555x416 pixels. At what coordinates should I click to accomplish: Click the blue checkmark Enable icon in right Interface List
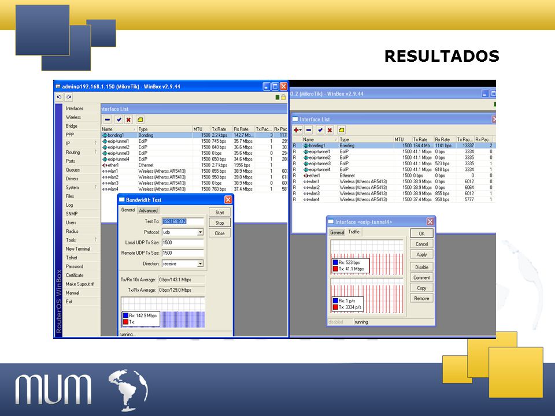320,130
